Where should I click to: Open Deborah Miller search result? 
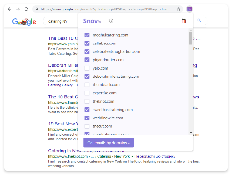click(63, 65)
